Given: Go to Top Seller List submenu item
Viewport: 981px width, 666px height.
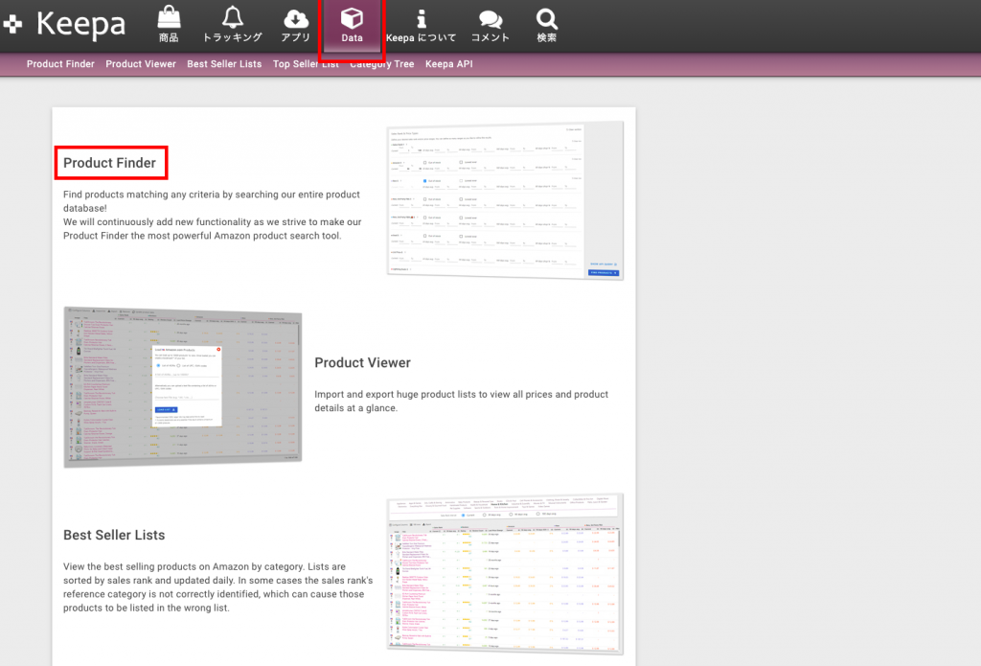Looking at the screenshot, I should point(306,64).
